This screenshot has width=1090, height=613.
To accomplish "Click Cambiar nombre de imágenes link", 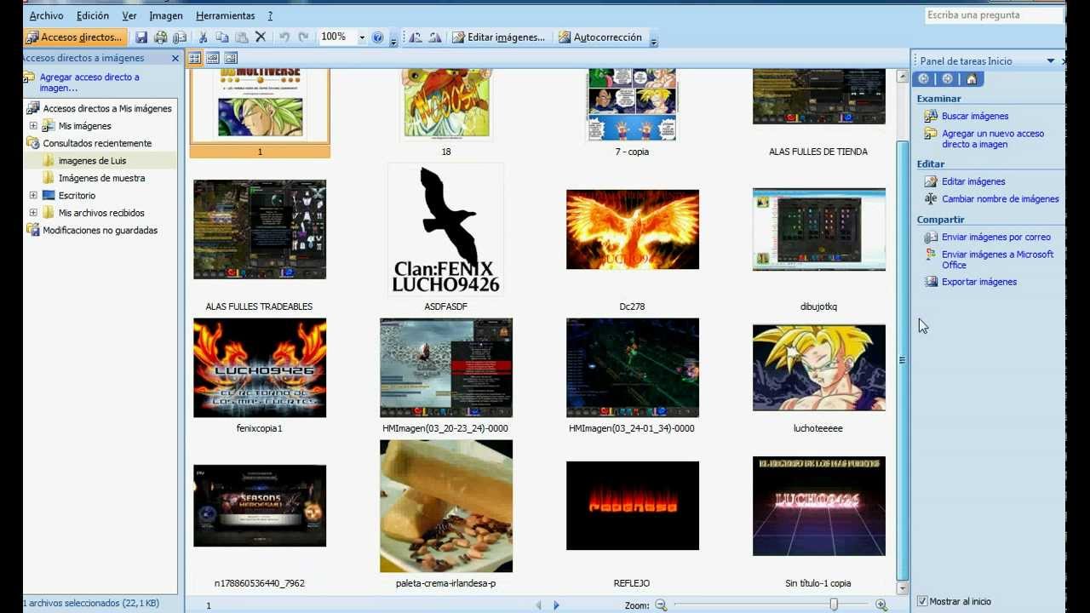I will [1001, 199].
